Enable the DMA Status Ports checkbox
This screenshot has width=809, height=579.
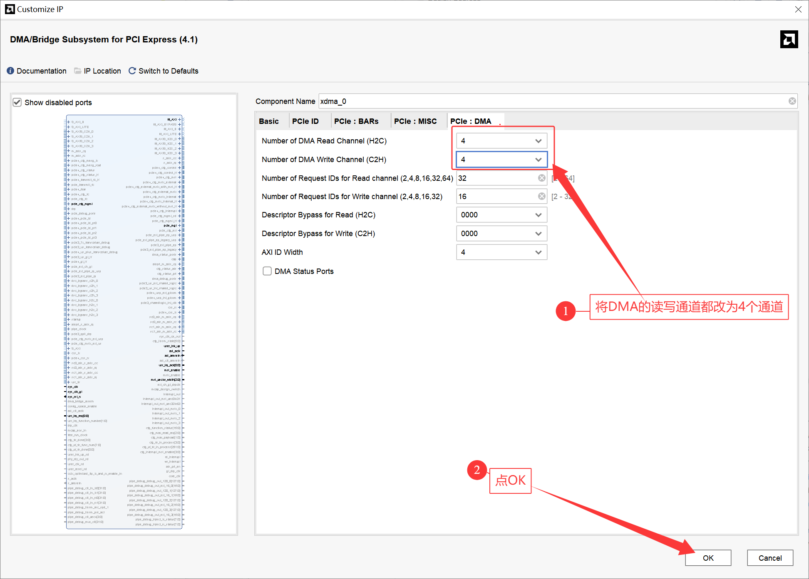point(267,271)
